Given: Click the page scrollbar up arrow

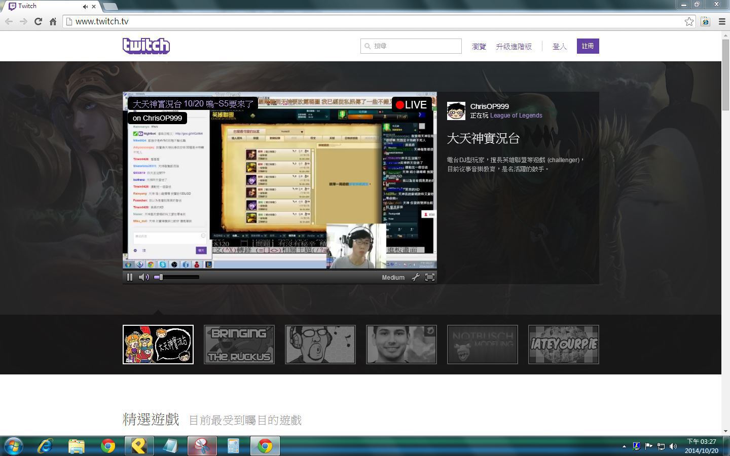Looking at the screenshot, I should point(725,36).
